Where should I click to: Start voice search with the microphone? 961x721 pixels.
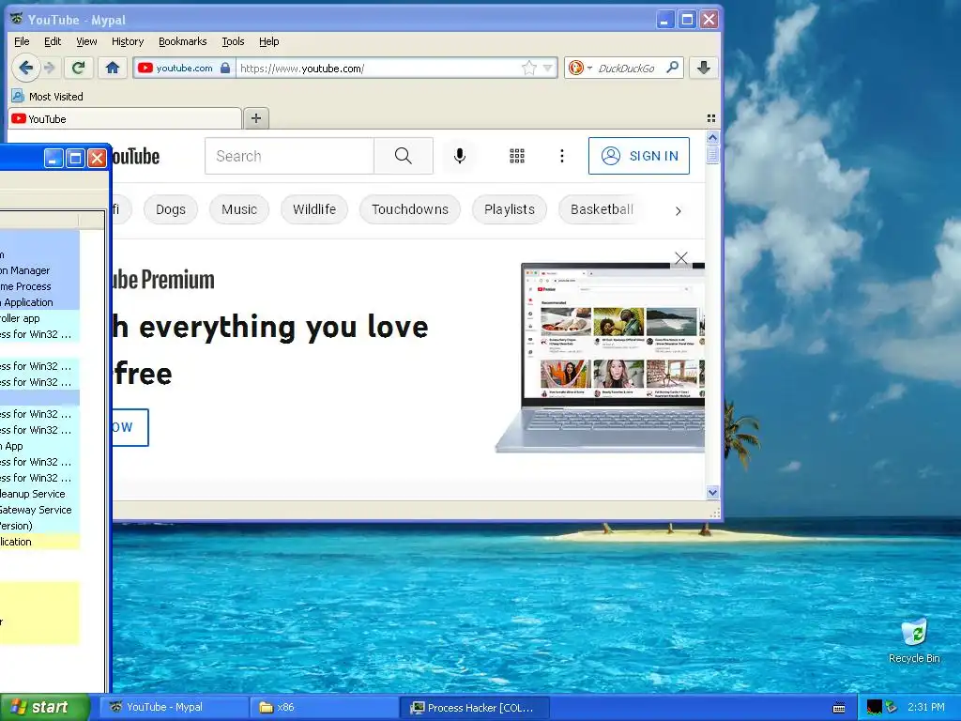pos(460,156)
